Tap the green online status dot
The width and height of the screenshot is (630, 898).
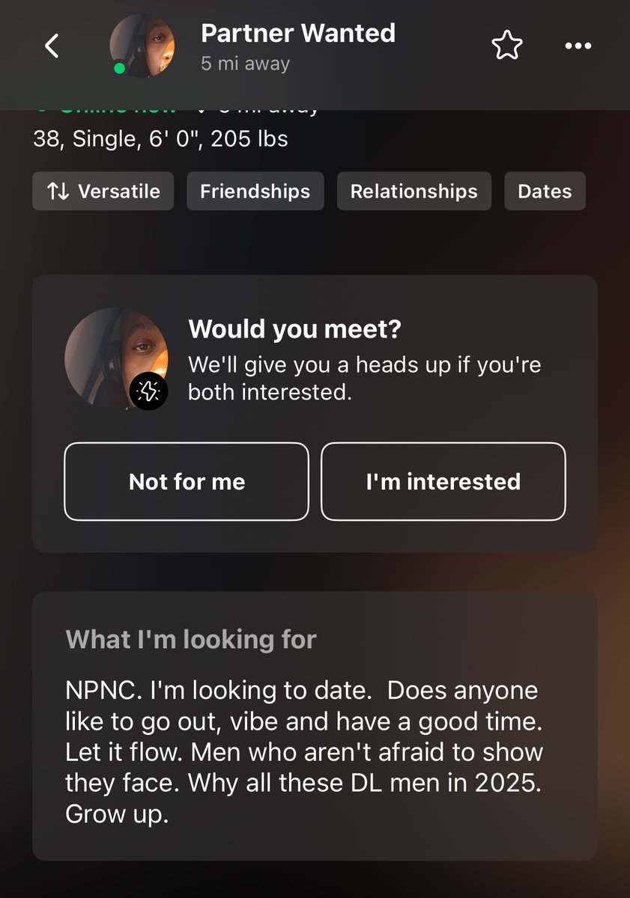[x=119, y=70]
